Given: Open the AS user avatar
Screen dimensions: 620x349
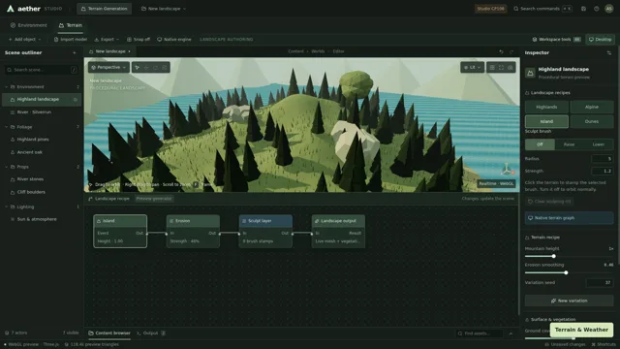Looking at the screenshot, I should click(x=609, y=9).
